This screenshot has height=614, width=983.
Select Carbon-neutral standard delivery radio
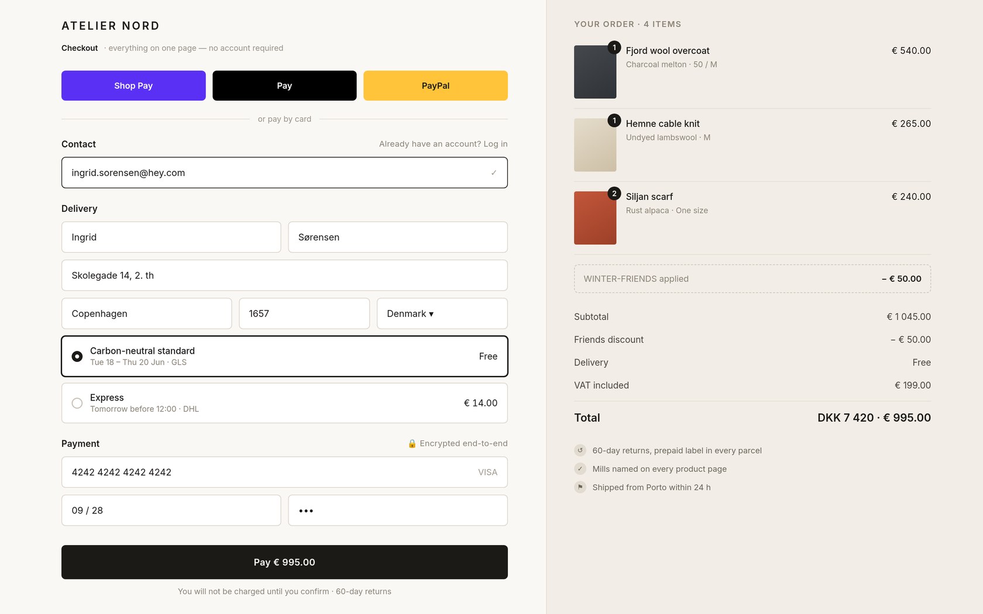coord(77,356)
